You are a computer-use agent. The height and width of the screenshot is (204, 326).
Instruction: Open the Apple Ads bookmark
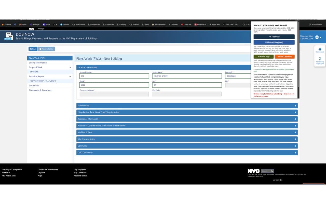214,24
